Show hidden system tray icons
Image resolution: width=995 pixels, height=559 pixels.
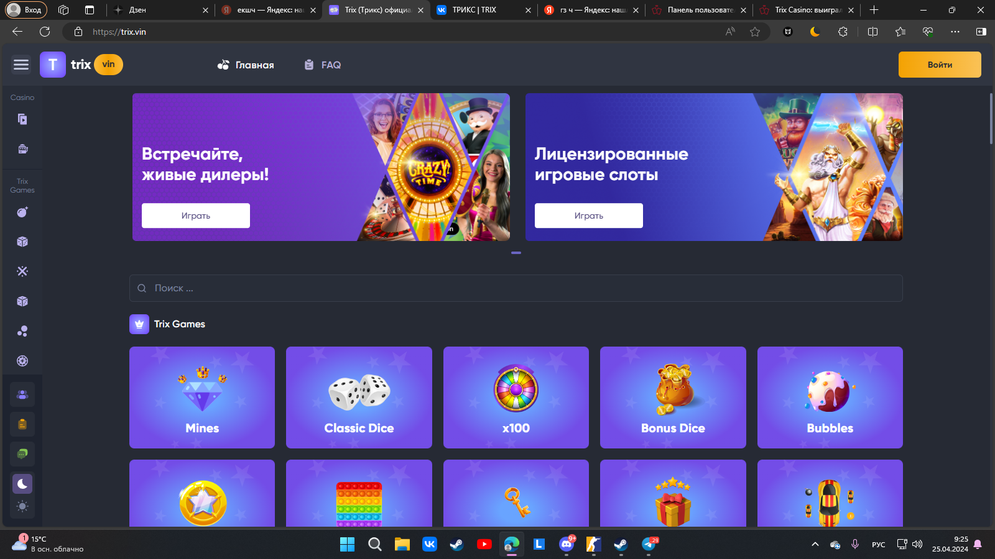tap(815, 544)
